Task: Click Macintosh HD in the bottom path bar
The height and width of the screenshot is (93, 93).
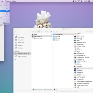Action: 37,89
